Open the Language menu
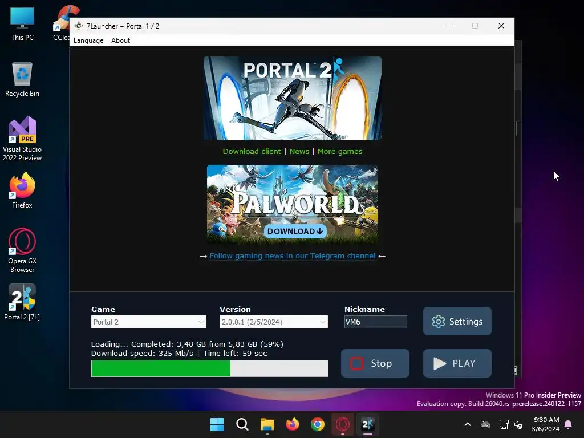 coord(88,40)
